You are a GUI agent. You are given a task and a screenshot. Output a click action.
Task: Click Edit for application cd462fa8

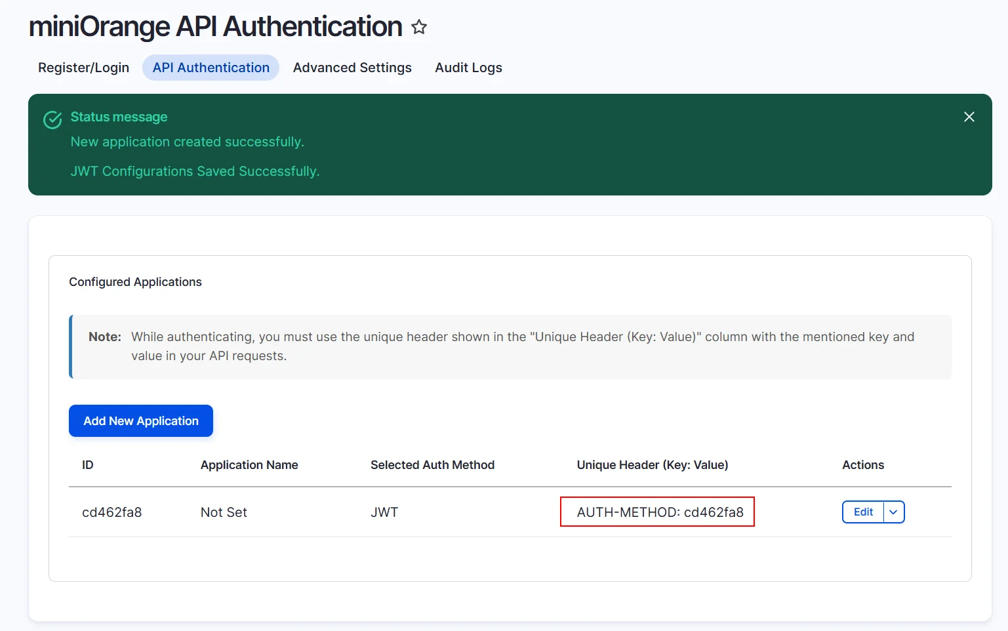pos(863,512)
